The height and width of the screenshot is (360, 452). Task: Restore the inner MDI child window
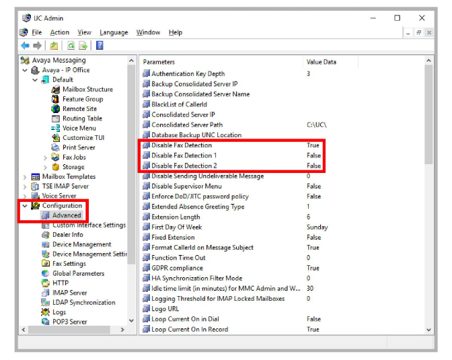tap(418, 33)
